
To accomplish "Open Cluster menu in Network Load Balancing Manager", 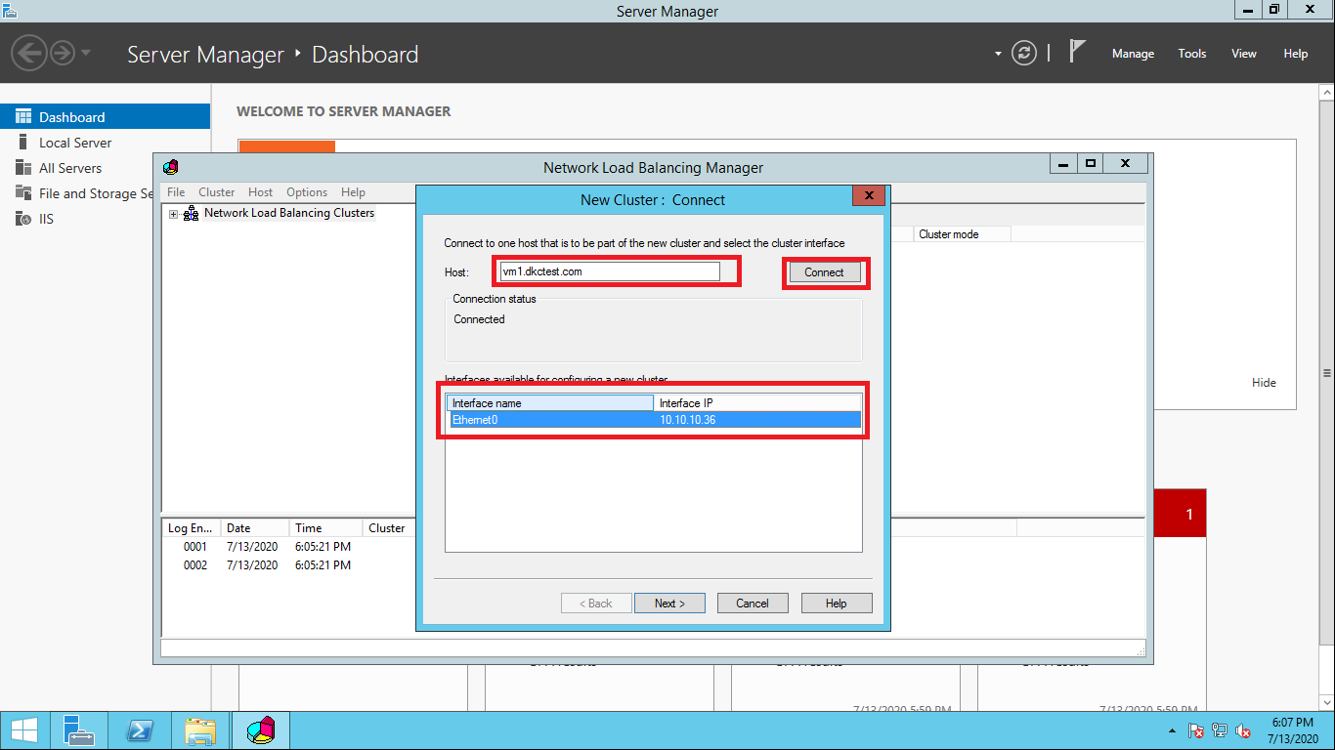I will [217, 192].
